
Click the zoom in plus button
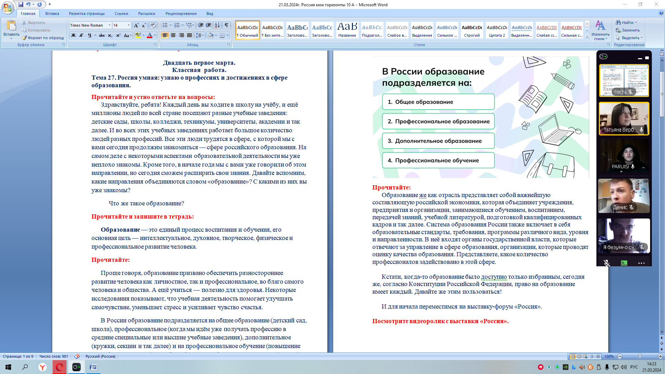(660, 356)
